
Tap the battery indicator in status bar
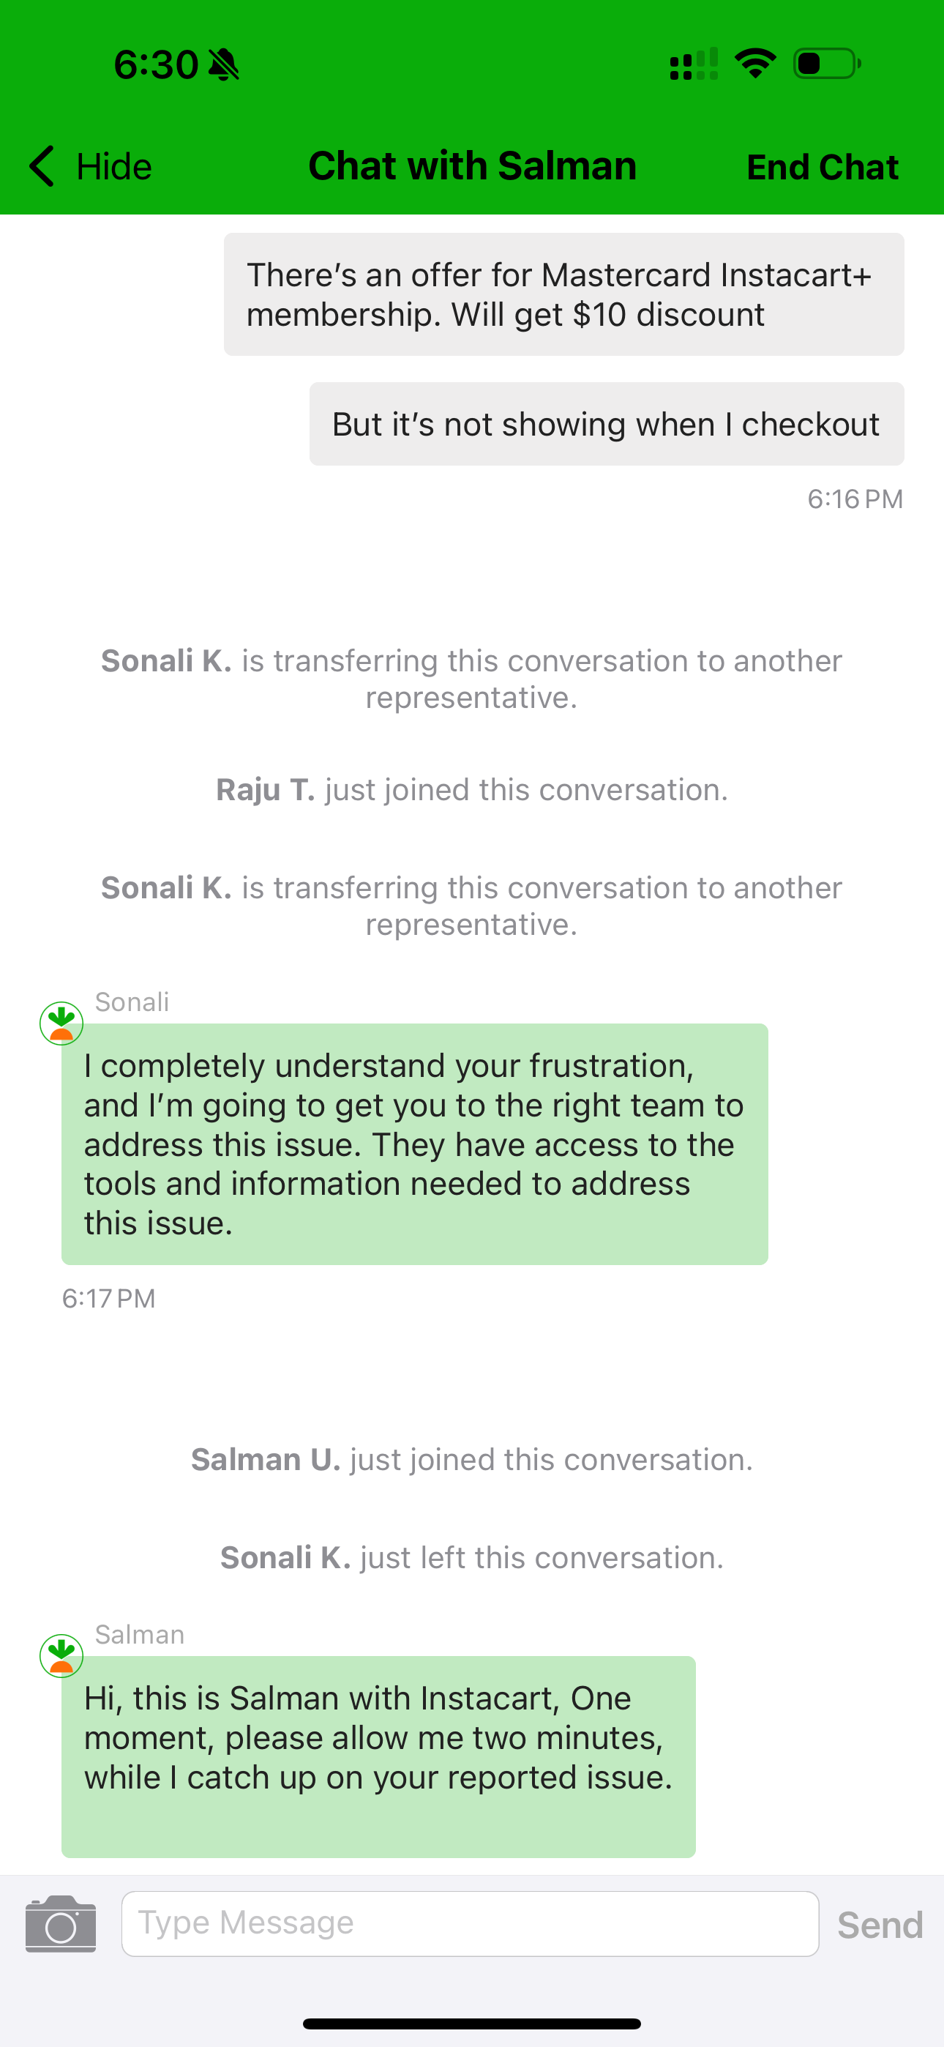827,64
